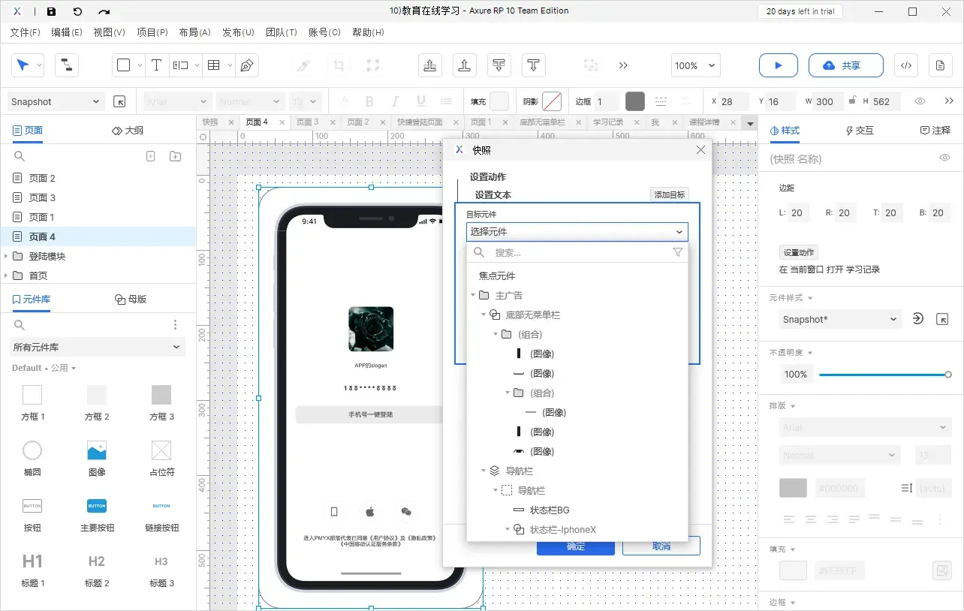Toggle the eye visibility icon near W/H fields
Viewport: 964px width, 611px height.
[x=919, y=101]
